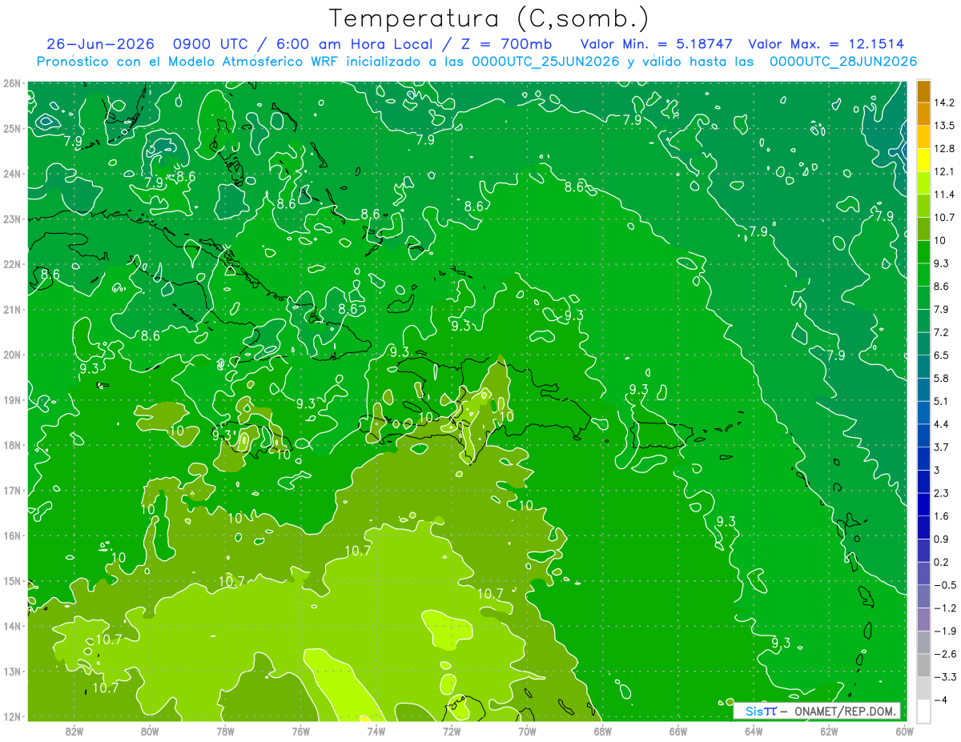Click the '23N' latitude axis label
Image resolution: width=961 pixels, height=742 pixels.
12,219
